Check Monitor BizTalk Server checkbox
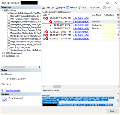 click(x=9, y=36)
